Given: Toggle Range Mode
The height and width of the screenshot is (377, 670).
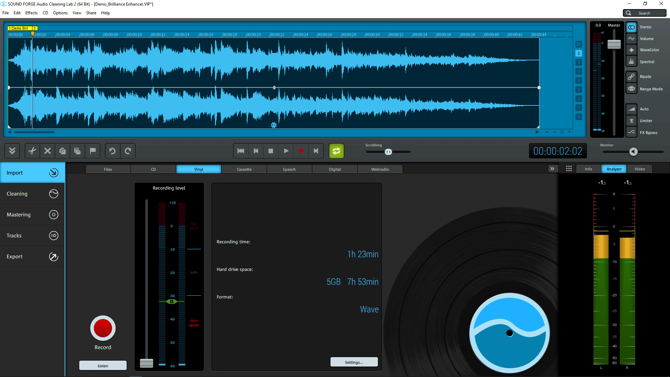Looking at the screenshot, I should click(631, 89).
